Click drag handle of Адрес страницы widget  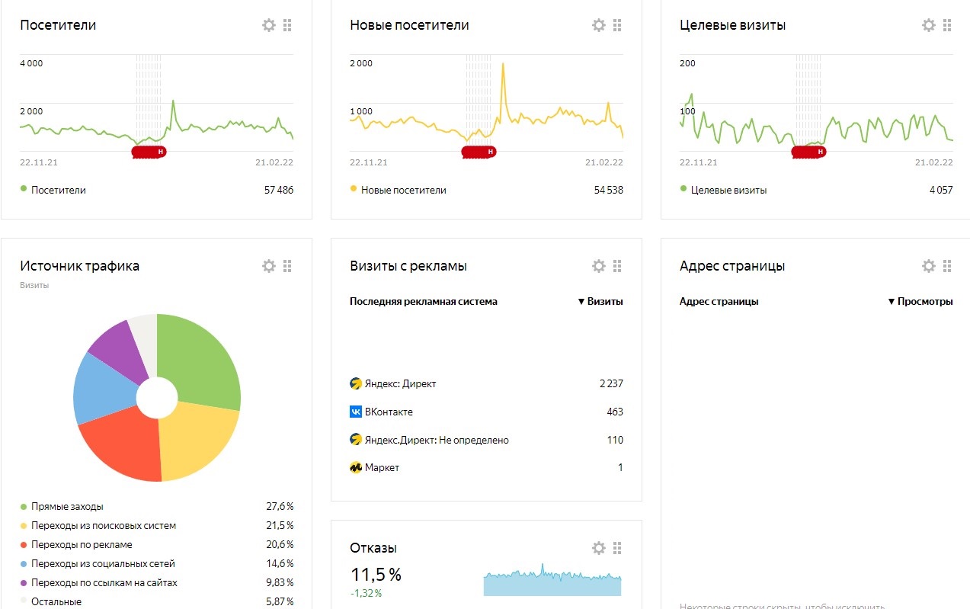point(947,266)
